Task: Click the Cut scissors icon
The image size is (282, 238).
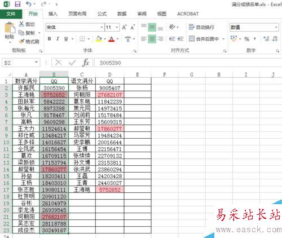Action: 21,24
